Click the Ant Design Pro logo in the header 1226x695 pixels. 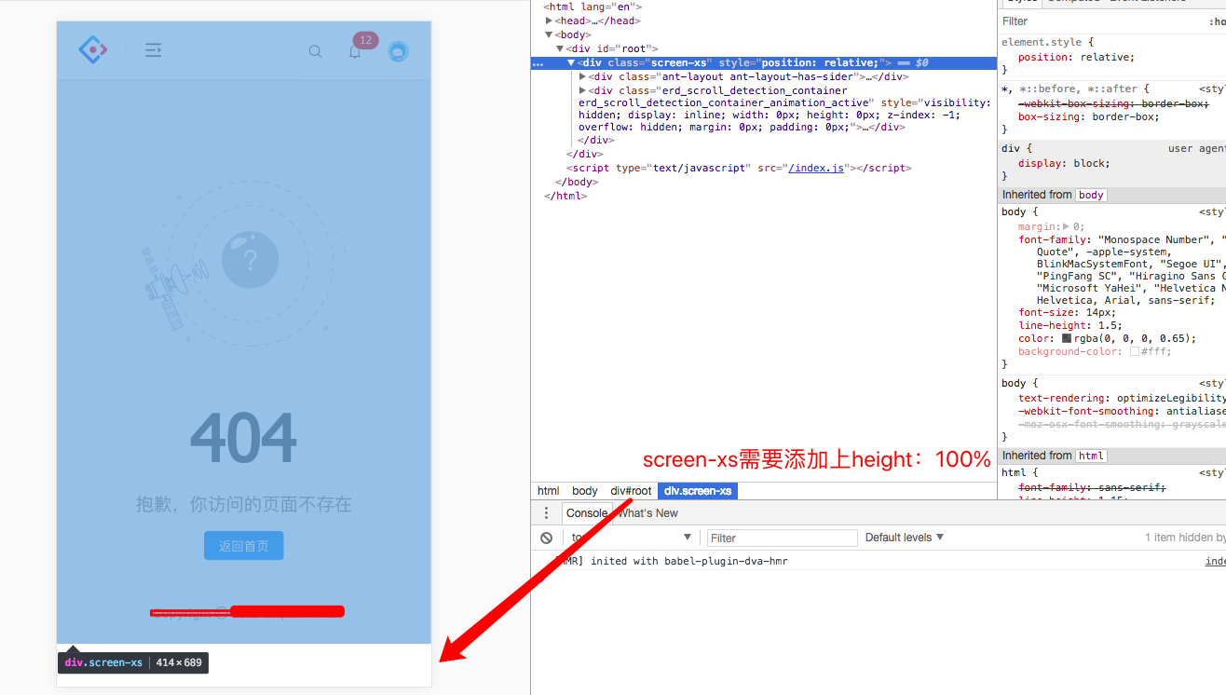click(x=93, y=49)
